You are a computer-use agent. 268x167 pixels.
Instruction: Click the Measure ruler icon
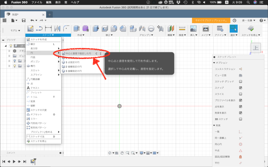pos(182,28)
